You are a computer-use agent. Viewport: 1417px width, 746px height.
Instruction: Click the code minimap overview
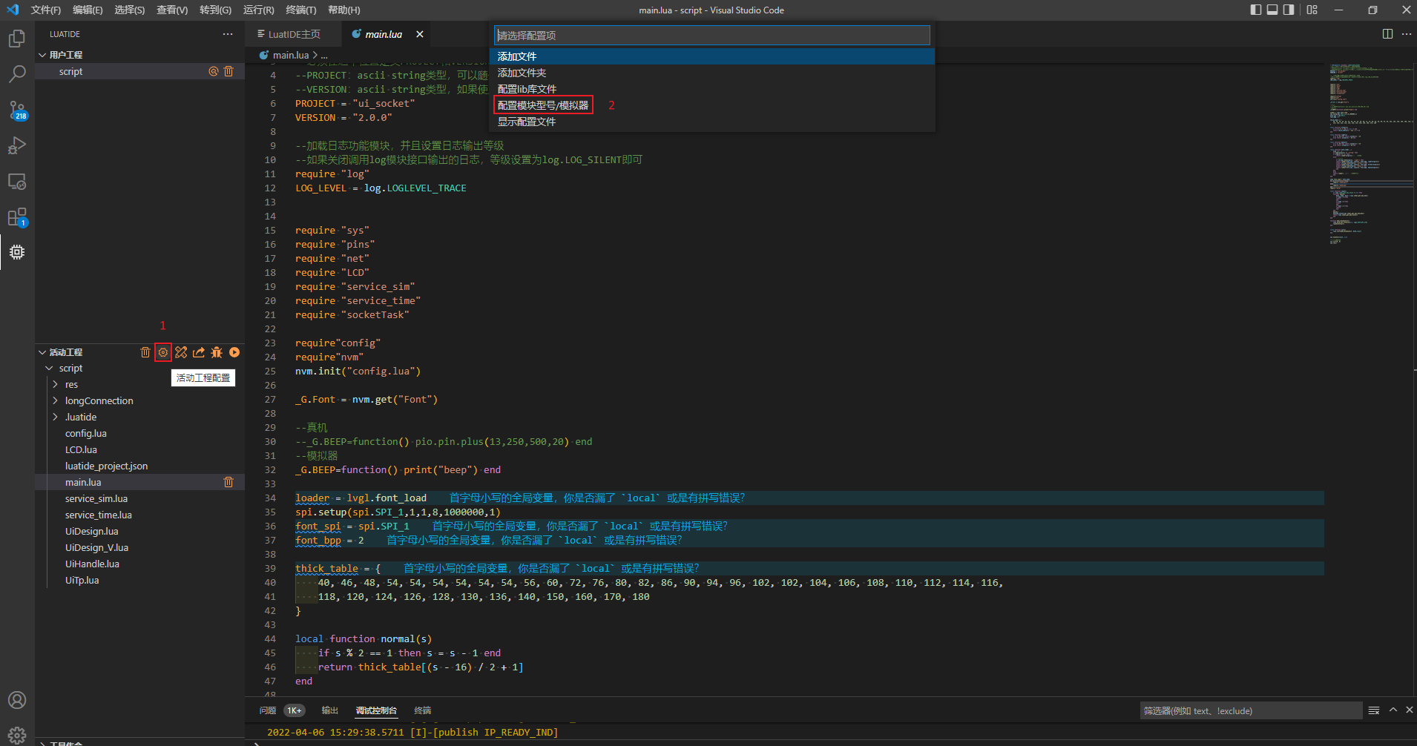point(1370,154)
